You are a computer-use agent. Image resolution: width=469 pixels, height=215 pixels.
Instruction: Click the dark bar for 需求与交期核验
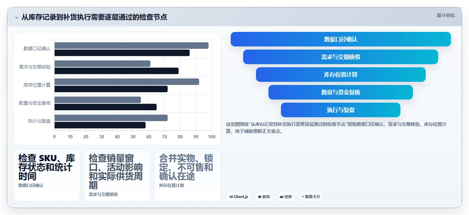[116, 71]
